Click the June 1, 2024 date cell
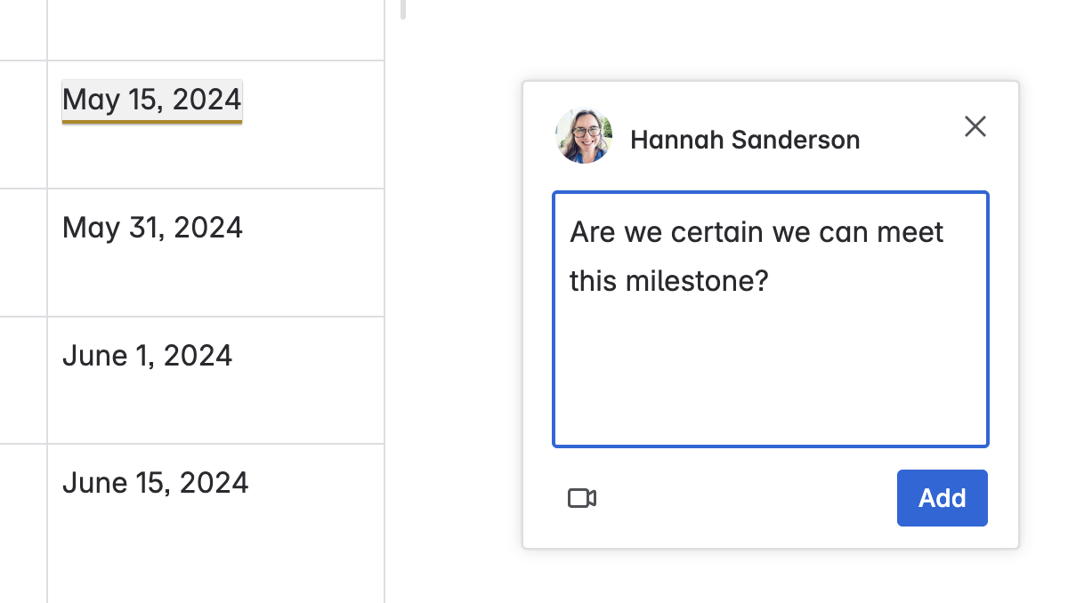The image size is (1068, 603). pos(148,356)
